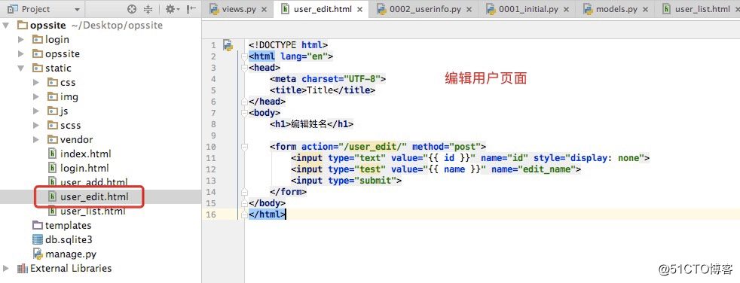Collapse the opssite project root
The height and width of the screenshot is (283, 740).
6,25
